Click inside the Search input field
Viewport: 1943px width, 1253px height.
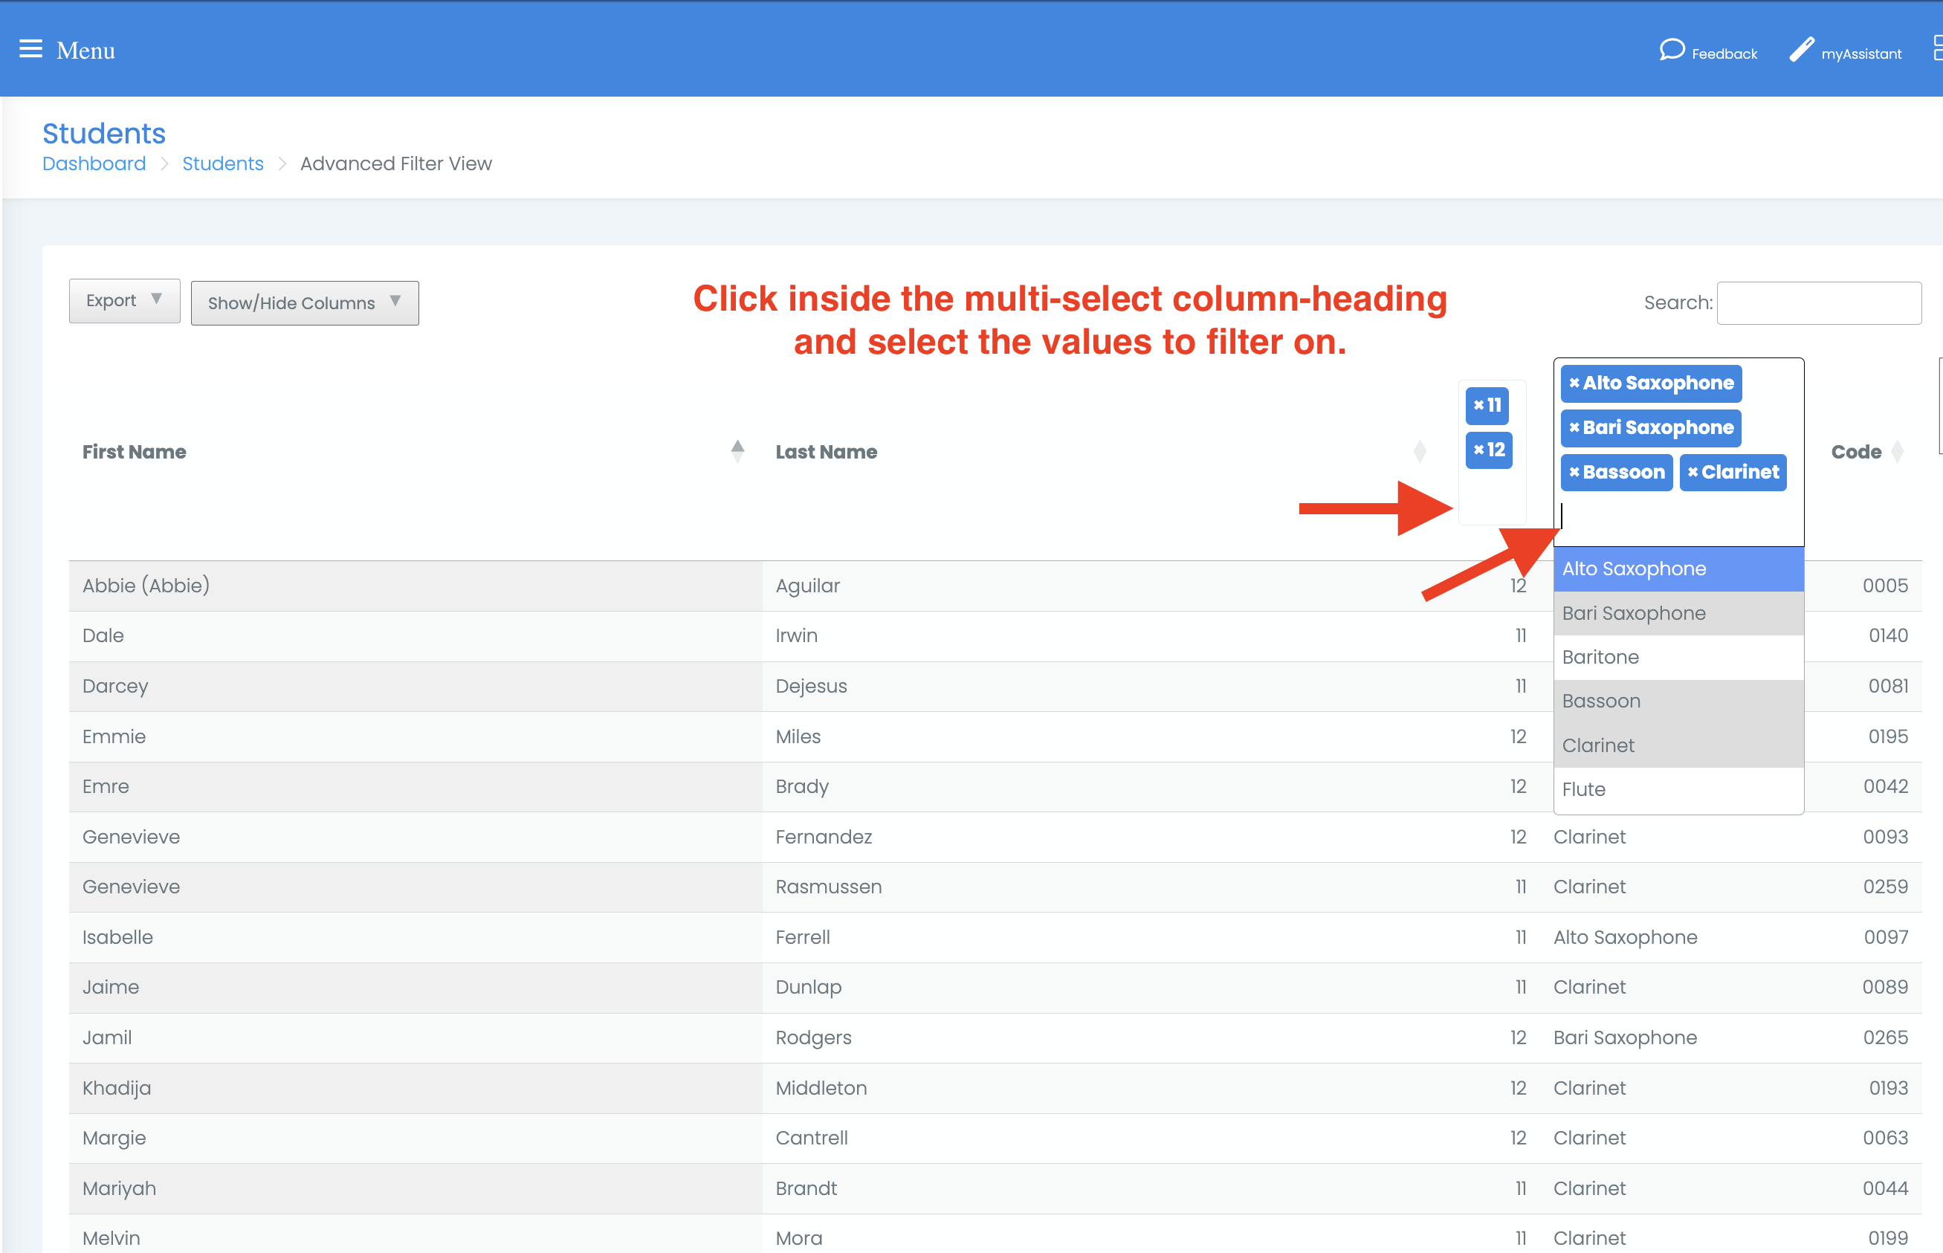pyautogui.click(x=1820, y=302)
